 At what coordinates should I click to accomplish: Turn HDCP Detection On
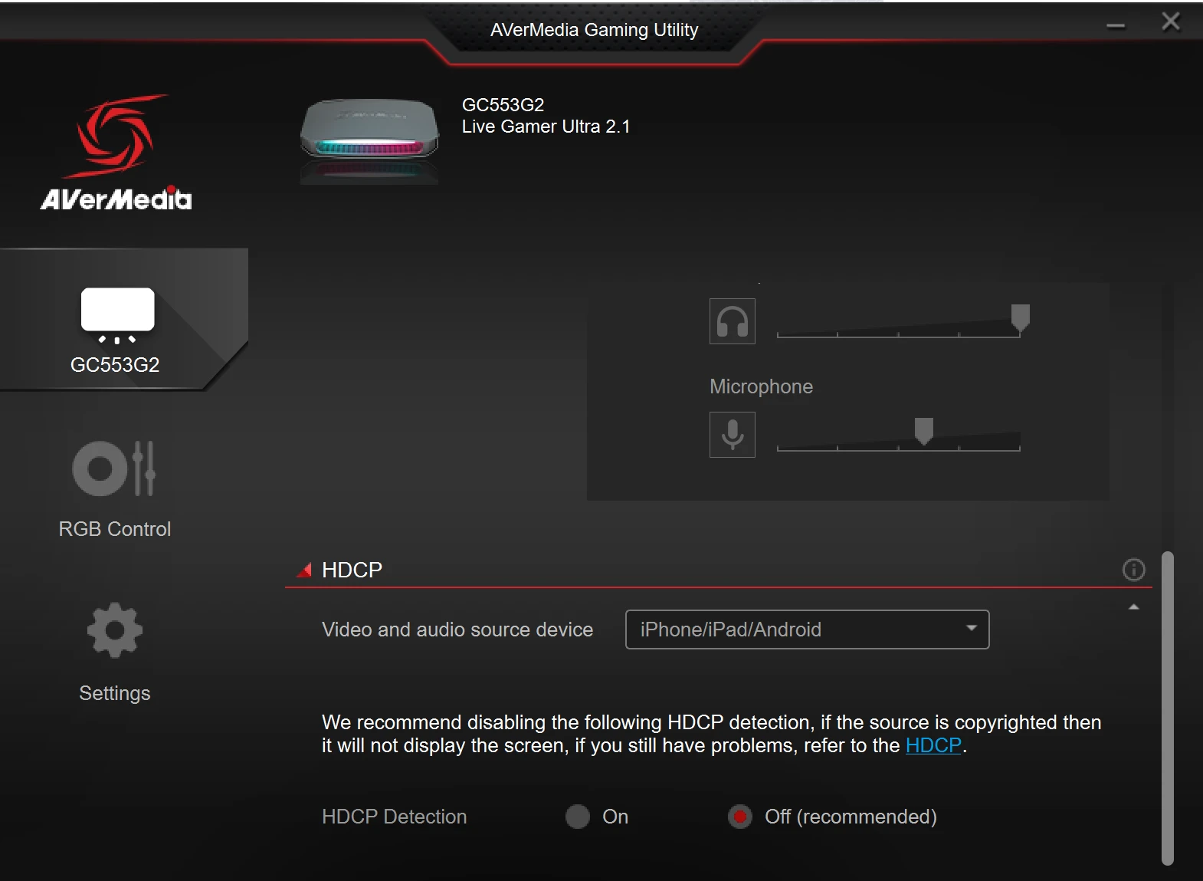(x=578, y=817)
